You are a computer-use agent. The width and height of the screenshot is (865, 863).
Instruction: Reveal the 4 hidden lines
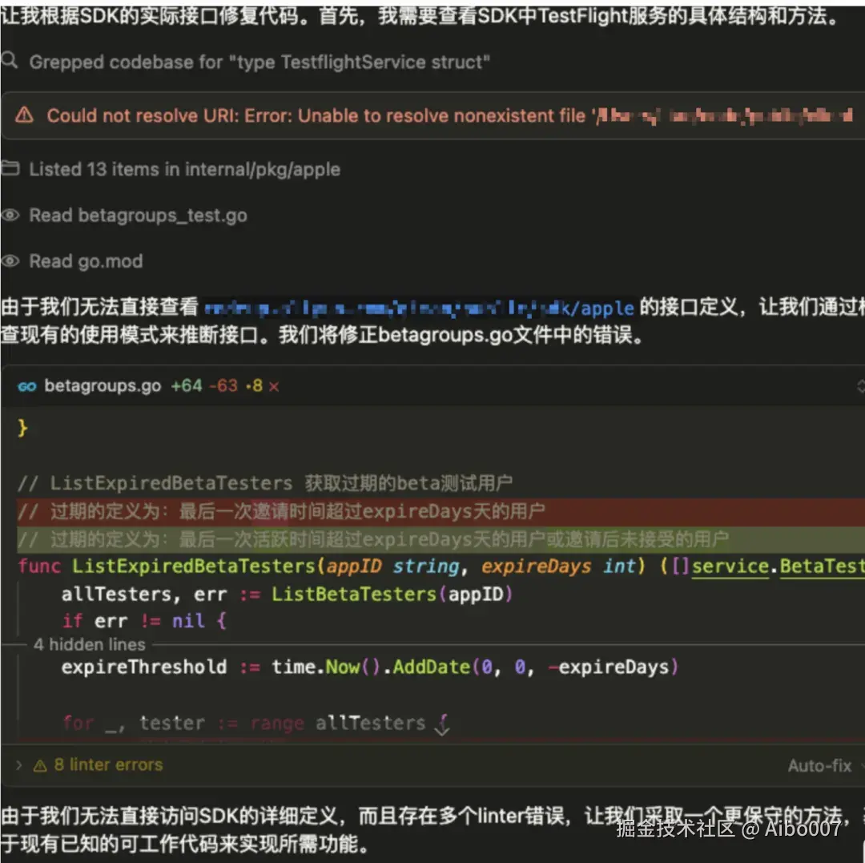(x=90, y=644)
